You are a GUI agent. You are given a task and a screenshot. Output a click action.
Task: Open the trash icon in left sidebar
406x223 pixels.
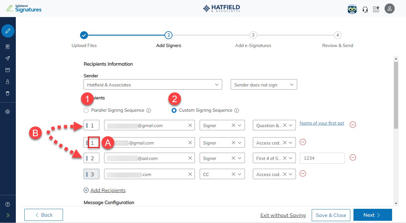(8, 93)
